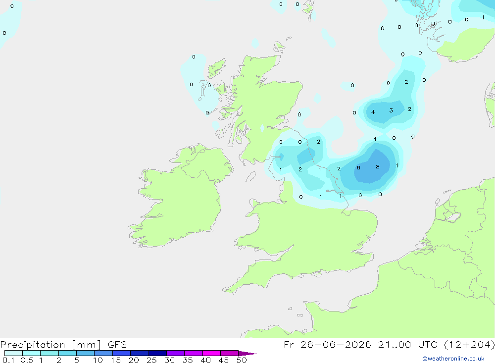
Task: Pick the 15–20 mm blue legend swatch
Action: pos(122,353)
